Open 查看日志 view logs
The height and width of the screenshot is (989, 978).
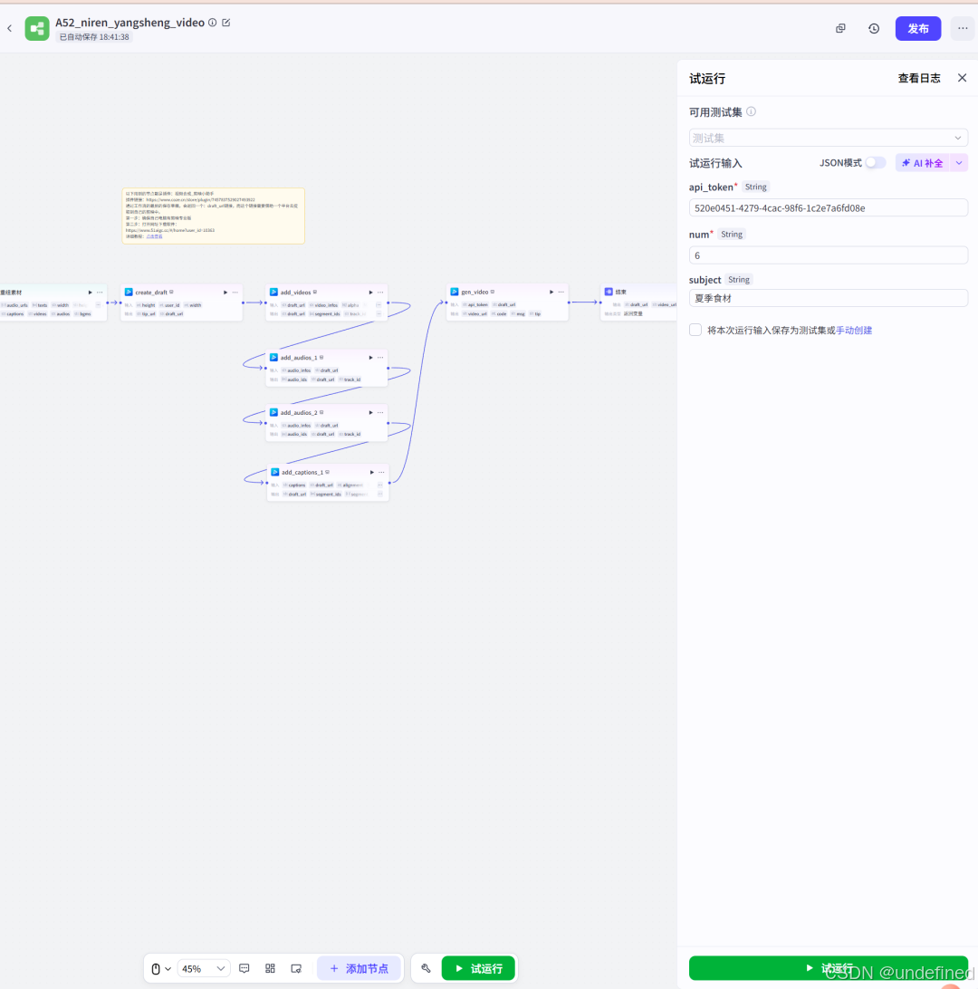click(919, 78)
